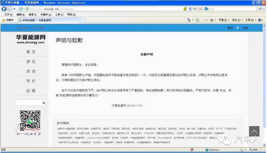268x153 pixels.
Task: Open the recent pages dropdown arrow
Action: (15, 9)
